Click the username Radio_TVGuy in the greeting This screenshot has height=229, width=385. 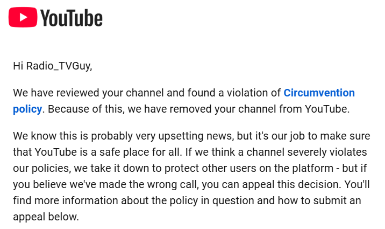[59, 66]
